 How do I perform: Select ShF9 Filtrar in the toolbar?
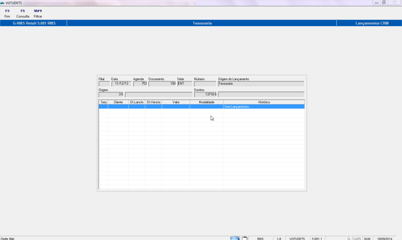[38, 13]
